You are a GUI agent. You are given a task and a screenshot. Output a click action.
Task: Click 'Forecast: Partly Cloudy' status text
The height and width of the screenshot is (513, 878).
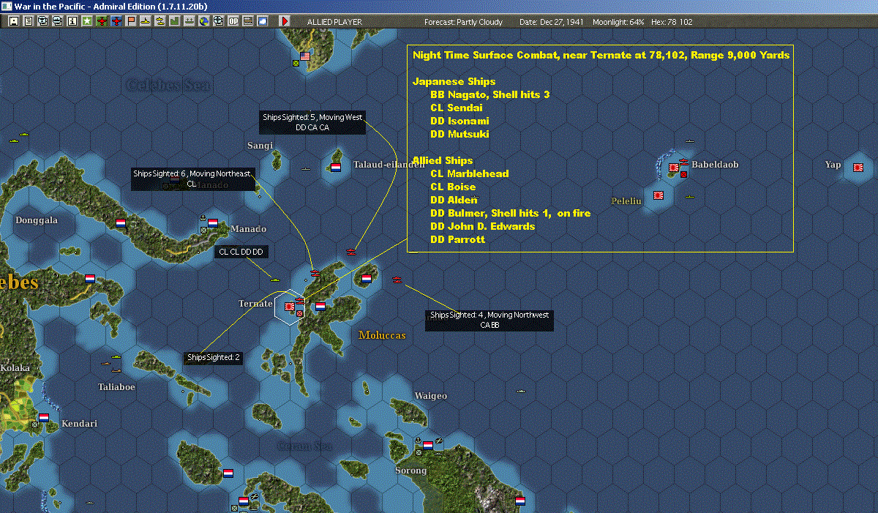[x=463, y=22]
